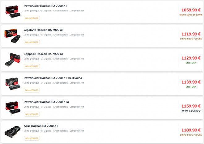
Task: Click the Gigabyte Radeon RX 7900 XT title
Action: tap(44, 30)
